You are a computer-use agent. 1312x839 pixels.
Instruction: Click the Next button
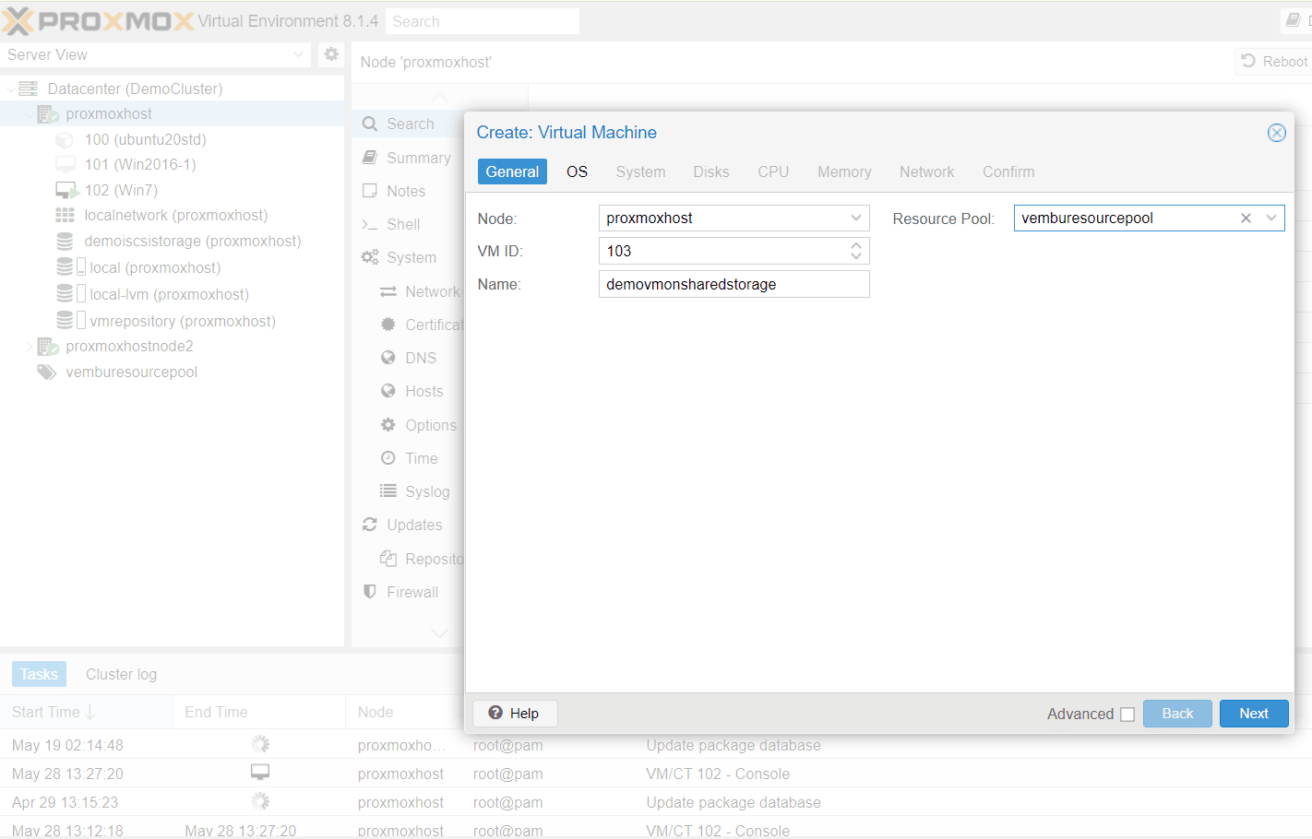pyautogui.click(x=1254, y=714)
